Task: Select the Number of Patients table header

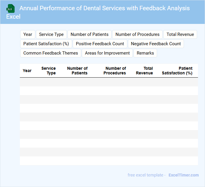Action: pos(77,71)
